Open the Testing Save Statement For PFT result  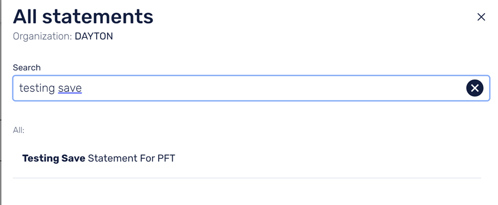(247, 158)
